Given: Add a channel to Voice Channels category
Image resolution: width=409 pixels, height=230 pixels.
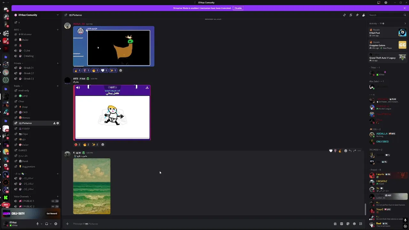Looking at the screenshot, I should [58, 196].
